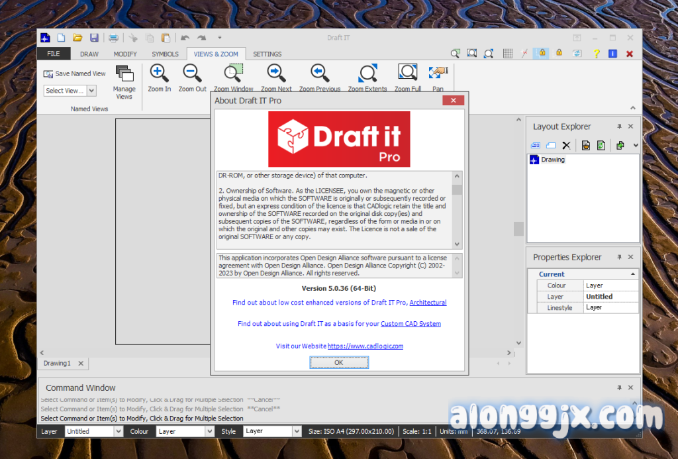This screenshot has height=459, width=678.
Task: Click the yellow question mark help icon
Action: 596,54
